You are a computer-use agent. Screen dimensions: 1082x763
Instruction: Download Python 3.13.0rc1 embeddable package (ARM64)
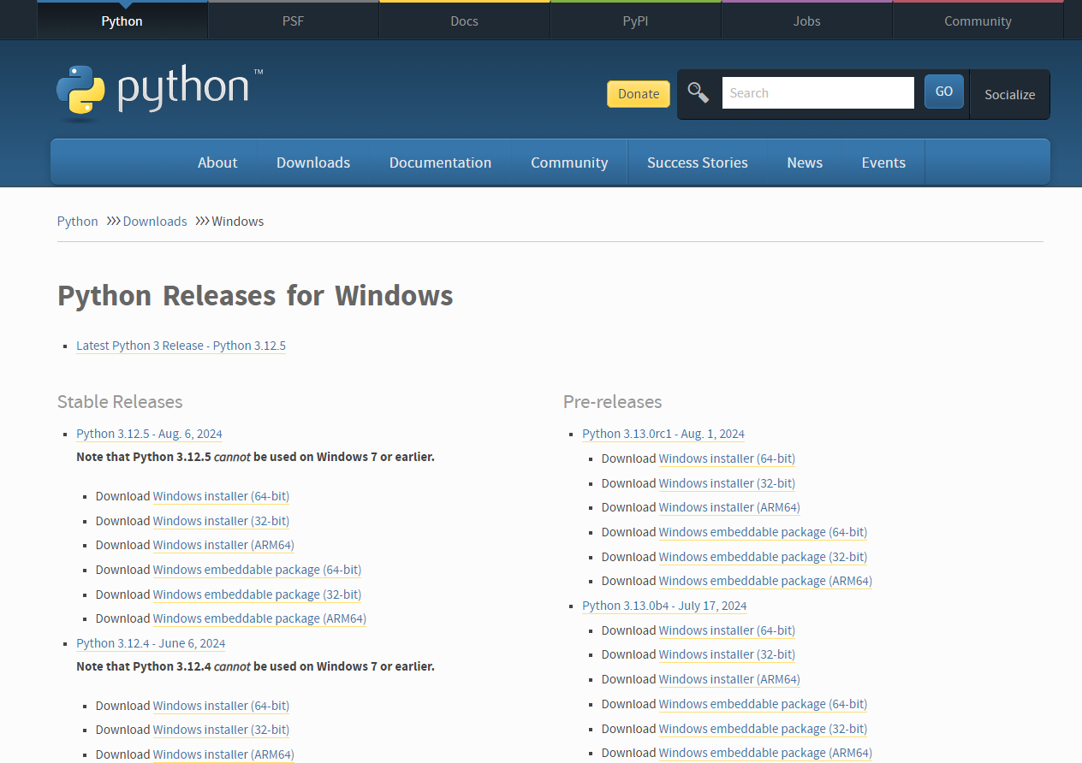pyautogui.click(x=765, y=581)
